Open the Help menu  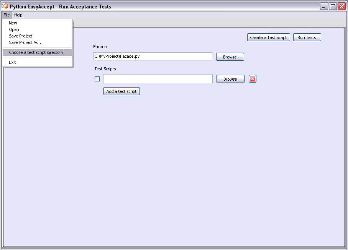(18, 15)
